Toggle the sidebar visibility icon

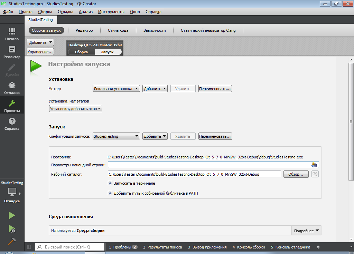point(29,247)
